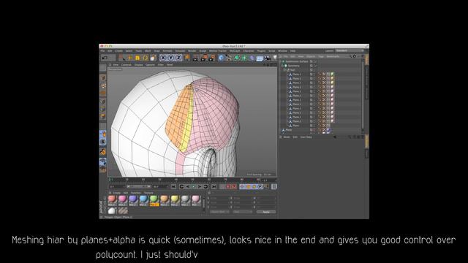Switch to Edges mode in left palette
468x263 pixels.
(103, 109)
